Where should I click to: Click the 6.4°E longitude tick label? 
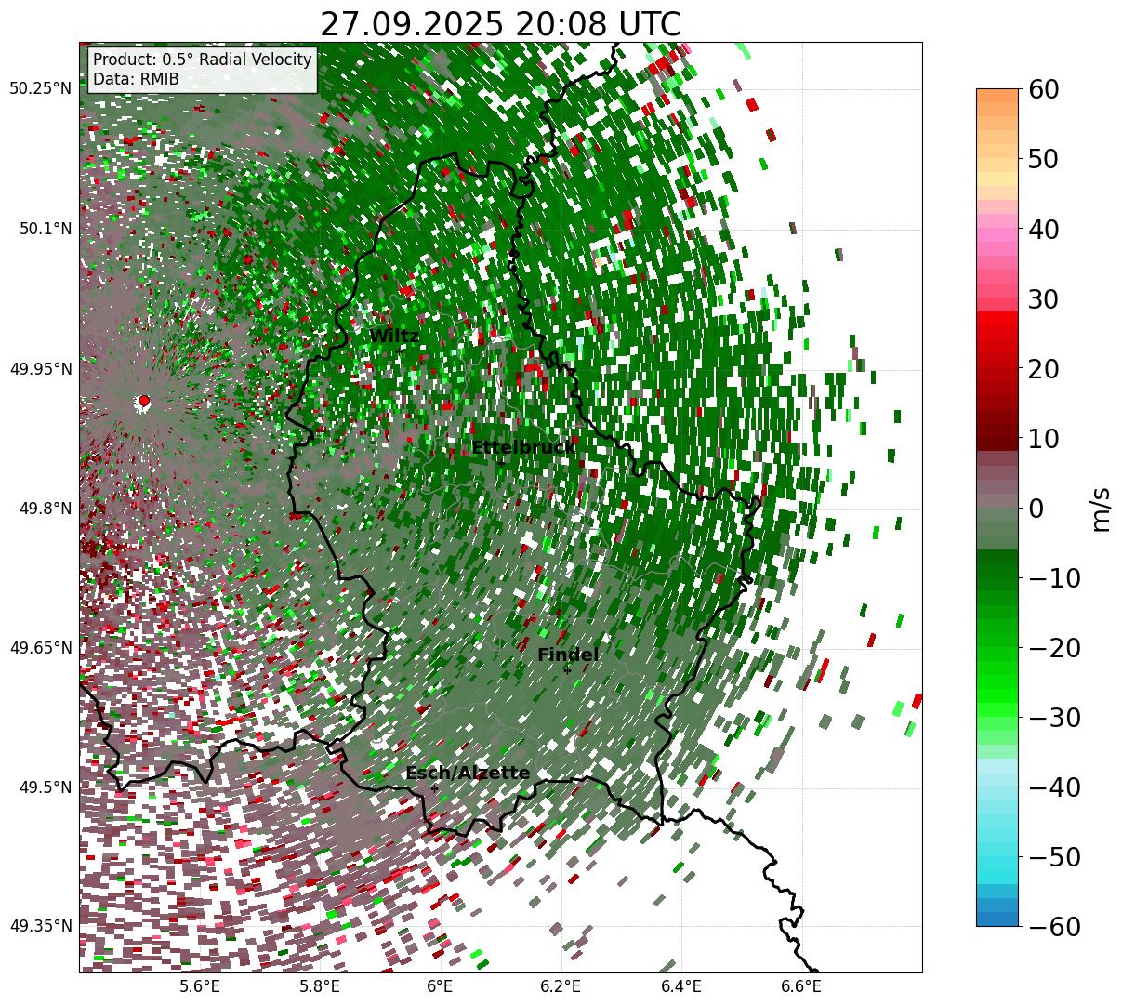681,986
